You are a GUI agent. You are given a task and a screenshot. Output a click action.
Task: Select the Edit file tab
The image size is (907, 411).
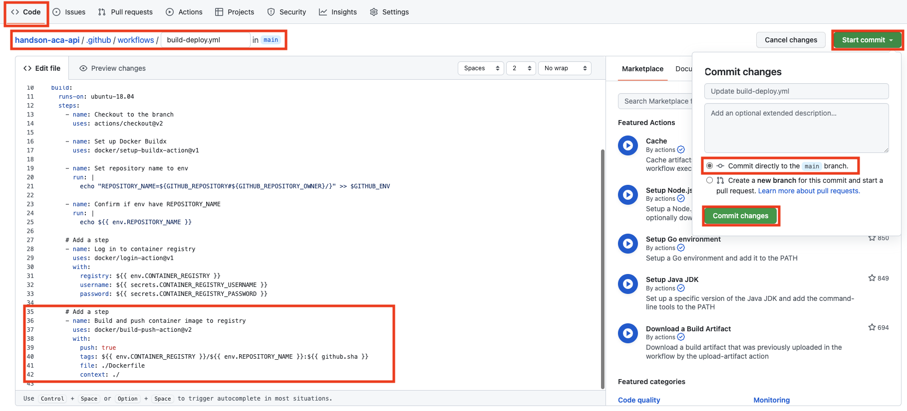point(42,68)
